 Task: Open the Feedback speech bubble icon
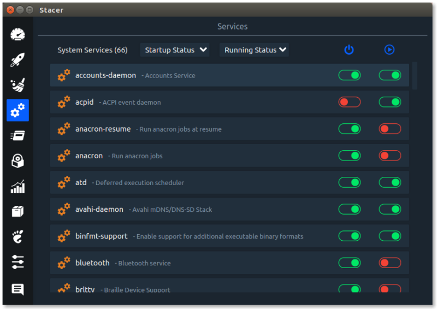[x=17, y=289]
